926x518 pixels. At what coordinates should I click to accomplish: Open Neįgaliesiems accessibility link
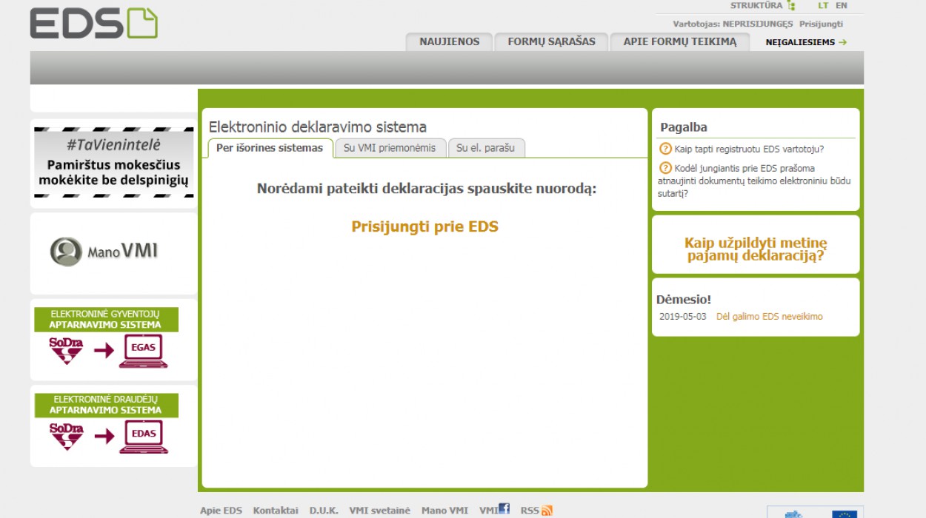pos(805,42)
